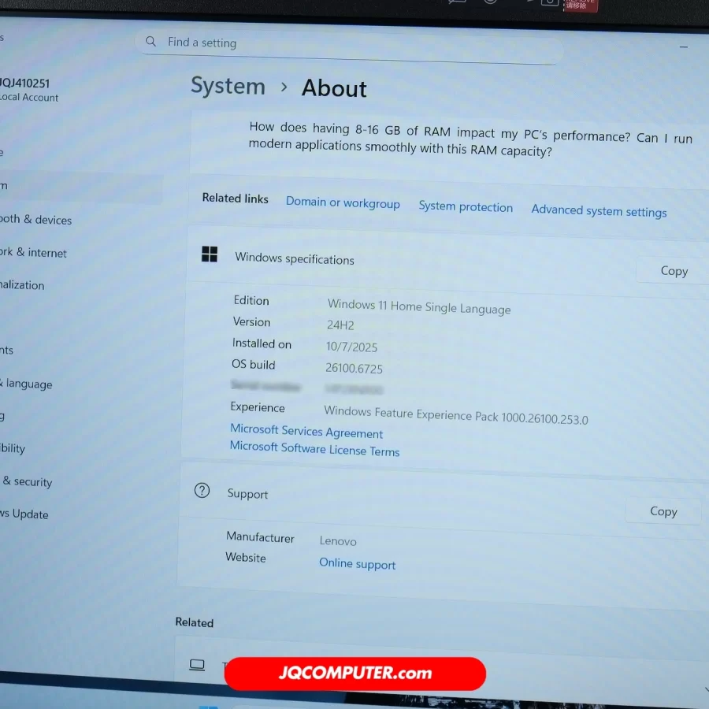Open the Microsoft Software License Terms link
Image resolution: width=709 pixels, height=709 pixels.
click(314, 449)
